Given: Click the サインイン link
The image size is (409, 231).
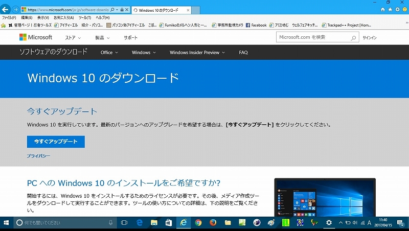Looking at the screenshot, I should (x=370, y=37).
